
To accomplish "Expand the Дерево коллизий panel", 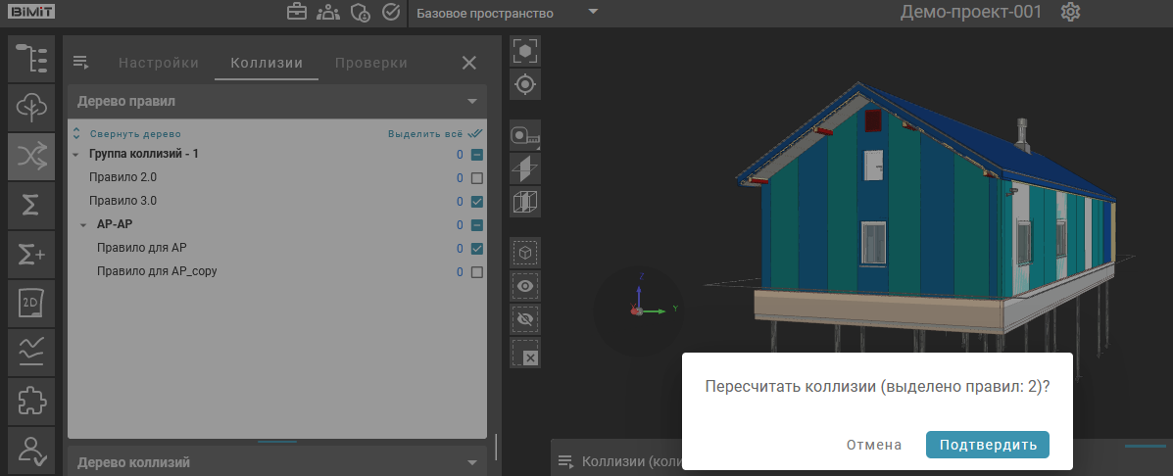I will click(471, 462).
